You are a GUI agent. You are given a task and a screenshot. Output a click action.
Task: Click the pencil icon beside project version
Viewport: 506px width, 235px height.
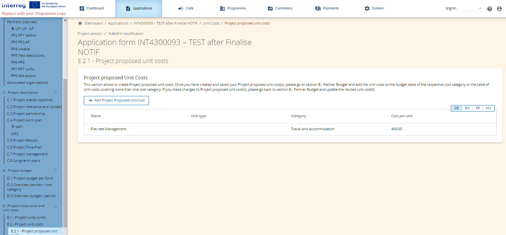pos(105,34)
